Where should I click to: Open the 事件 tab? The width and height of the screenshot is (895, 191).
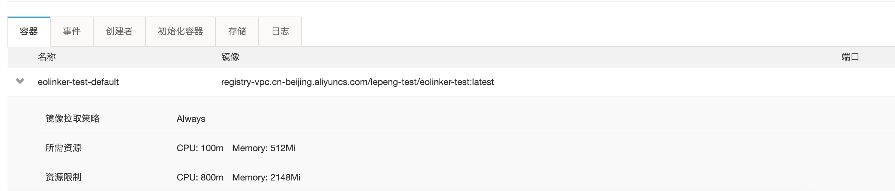tap(72, 31)
